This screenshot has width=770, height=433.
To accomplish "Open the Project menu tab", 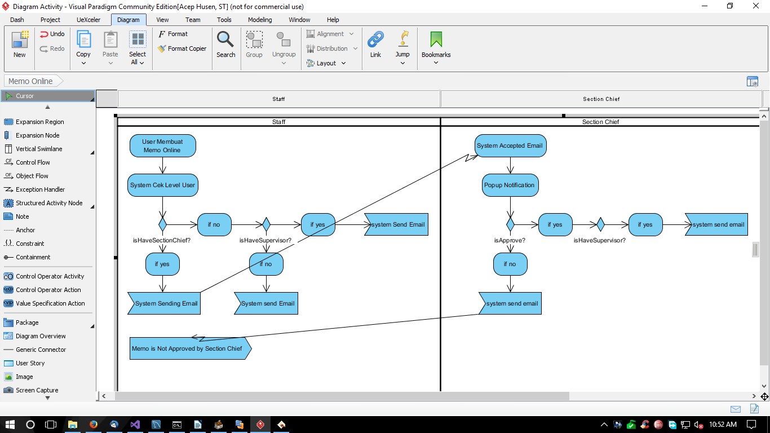I will click(x=50, y=20).
